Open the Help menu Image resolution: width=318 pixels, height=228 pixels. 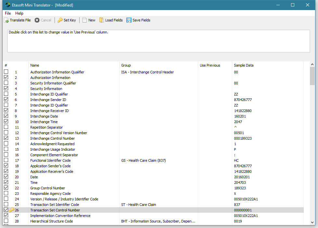pos(19,13)
